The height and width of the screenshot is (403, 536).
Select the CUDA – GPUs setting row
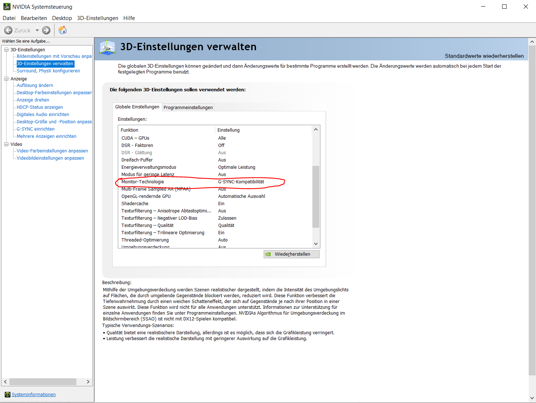click(215, 138)
